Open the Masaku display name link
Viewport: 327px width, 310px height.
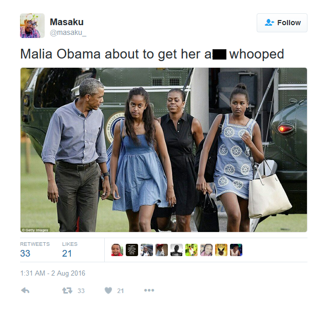[67, 22]
